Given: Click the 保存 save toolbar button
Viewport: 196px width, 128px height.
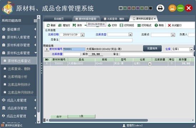Looking at the screenshot, I should pyautogui.click(x=77, y=25).
